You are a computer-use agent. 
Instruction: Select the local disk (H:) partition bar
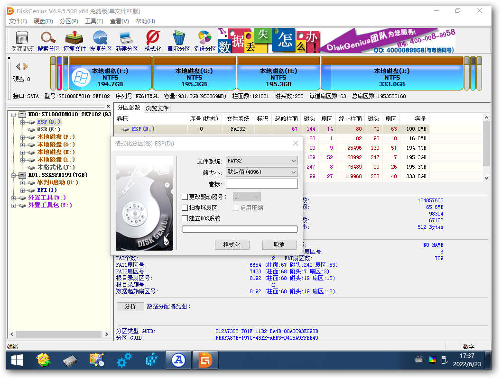click(x=278, y=74)
